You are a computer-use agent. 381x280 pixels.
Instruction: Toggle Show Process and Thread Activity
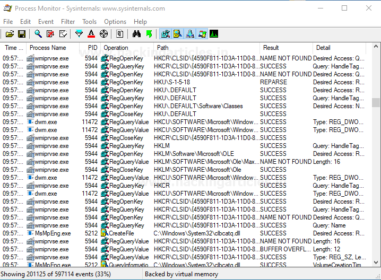click(202, 34)
